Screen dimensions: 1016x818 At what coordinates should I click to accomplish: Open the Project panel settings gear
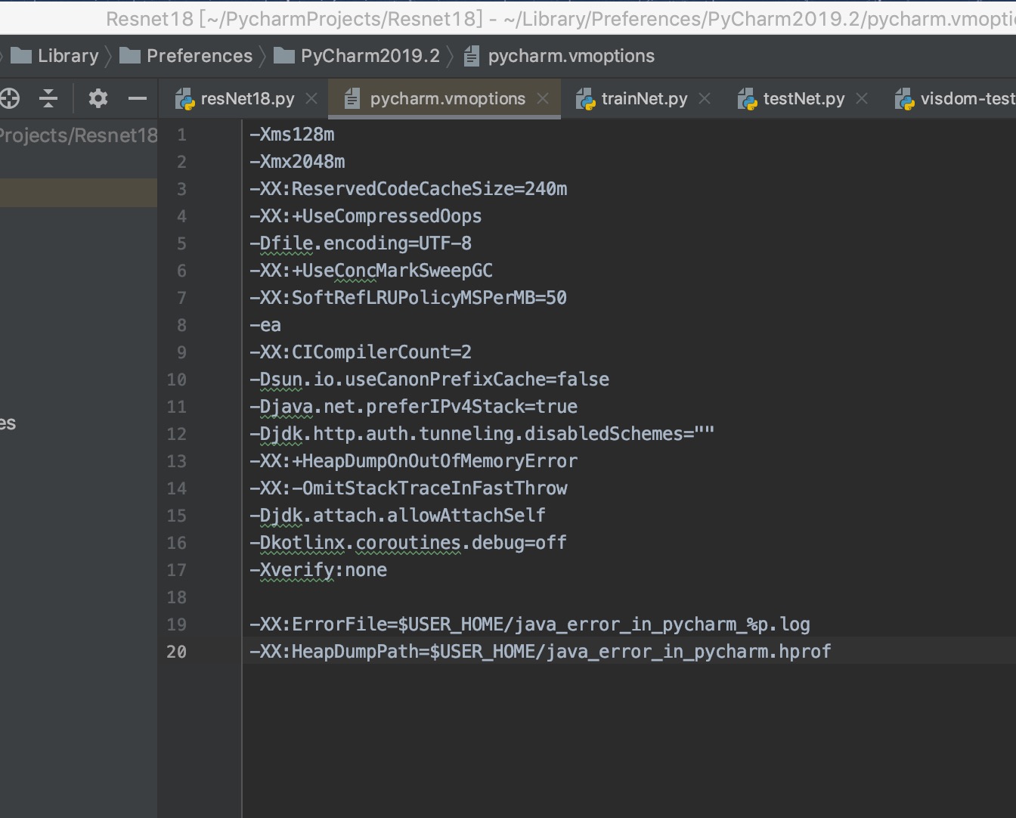coord(97,98)
